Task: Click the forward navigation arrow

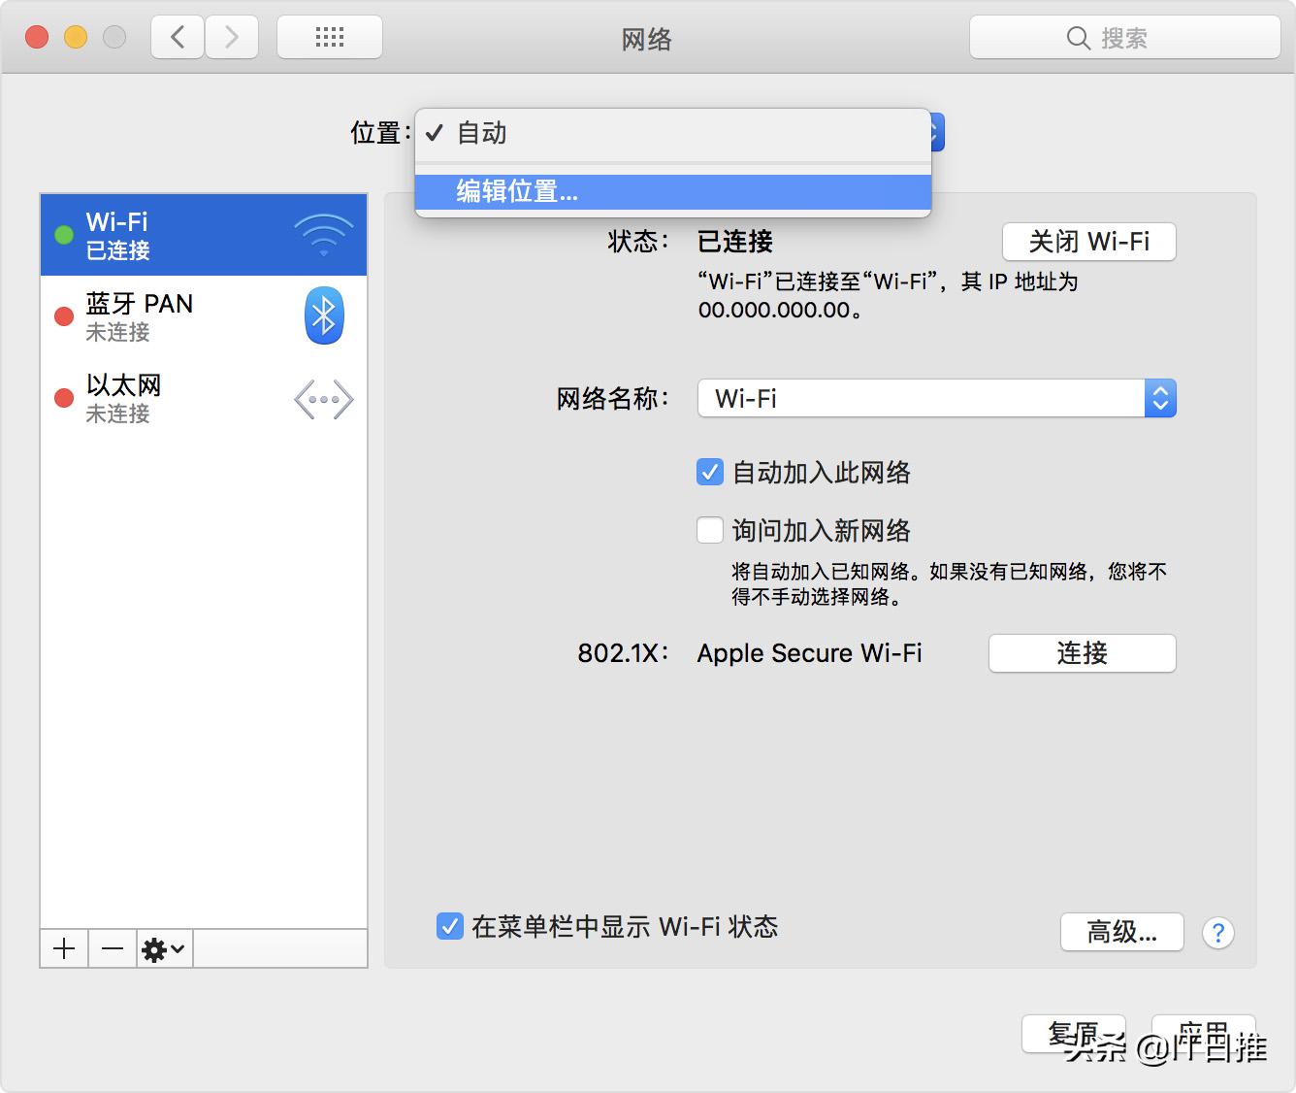Action: (232, 36)
